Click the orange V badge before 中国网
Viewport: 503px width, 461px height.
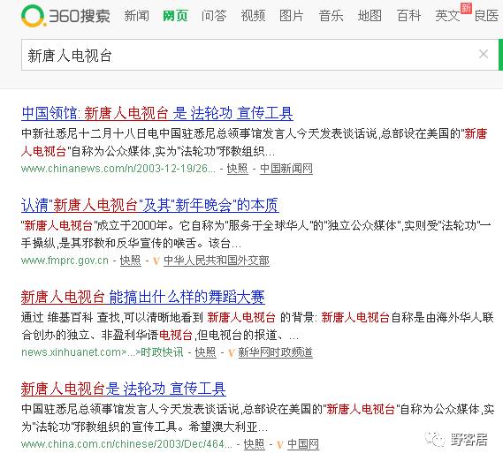pos(280,445)
